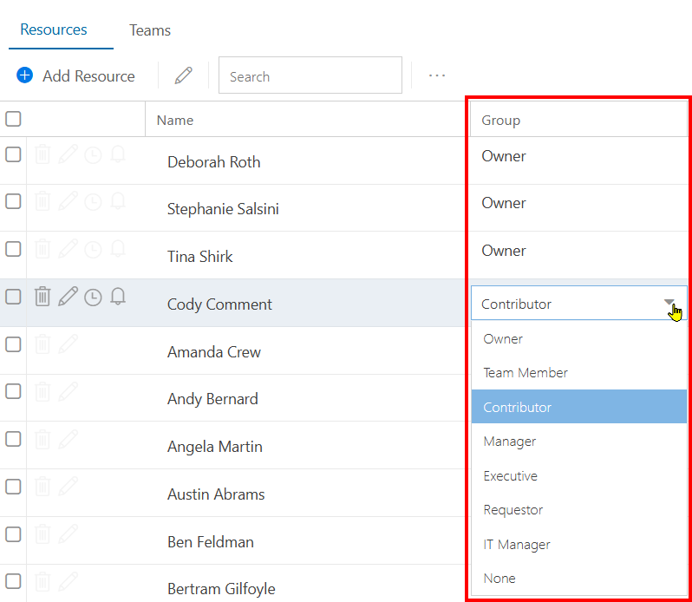
Task: Click the blue plus Add Resource icon
Action: (x=24, y=75)
